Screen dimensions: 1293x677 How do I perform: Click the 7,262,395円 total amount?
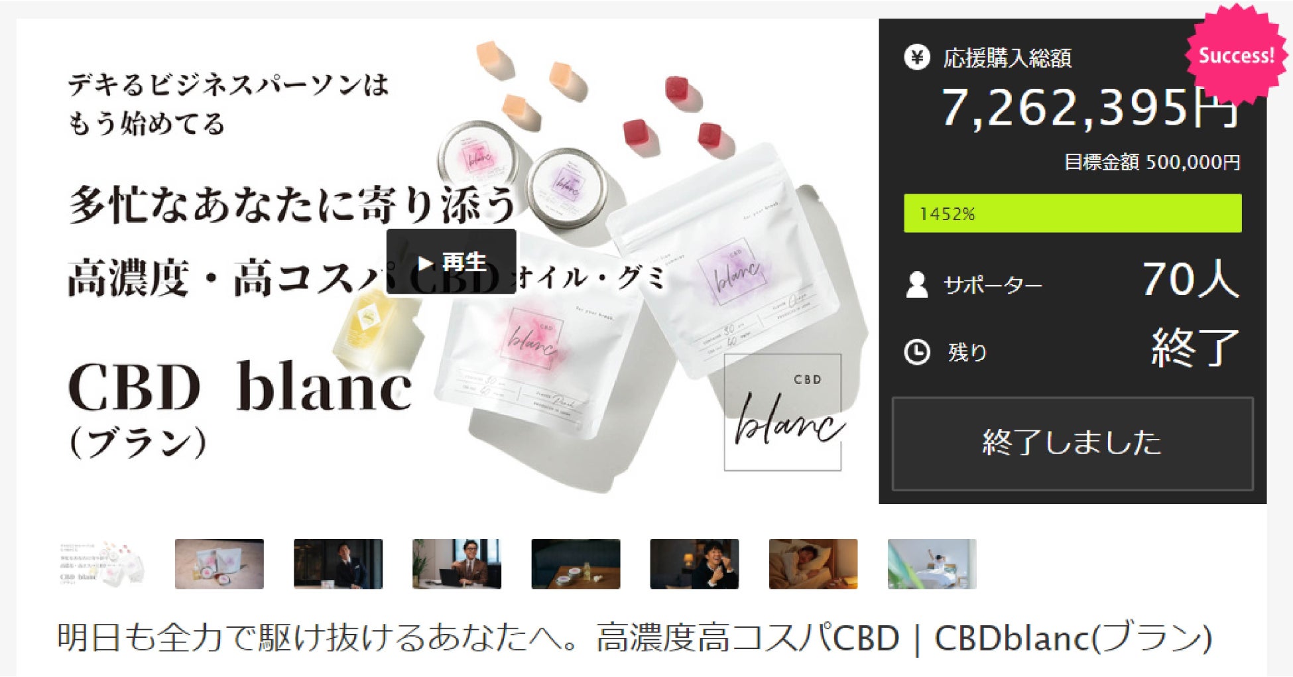click(1090, 107)
